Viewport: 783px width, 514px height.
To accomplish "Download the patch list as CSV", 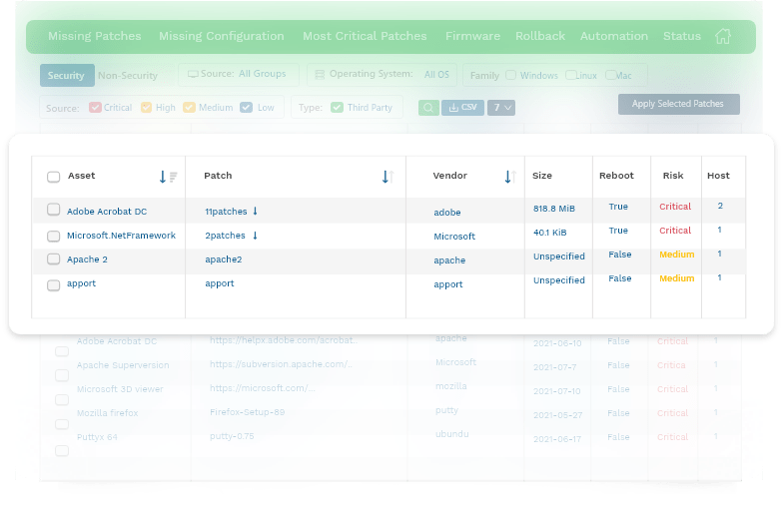I will (462, 107).
